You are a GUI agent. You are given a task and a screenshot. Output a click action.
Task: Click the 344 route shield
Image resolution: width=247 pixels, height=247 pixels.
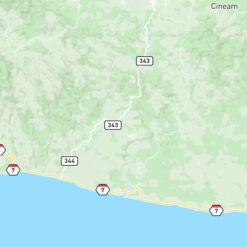69,161
